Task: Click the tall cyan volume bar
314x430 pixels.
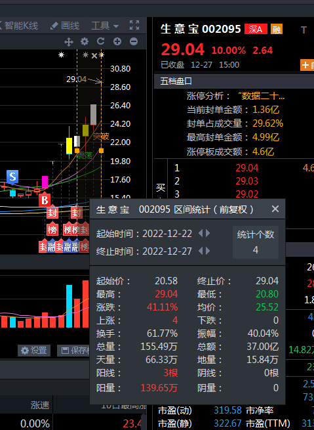Action: [69, 306]
